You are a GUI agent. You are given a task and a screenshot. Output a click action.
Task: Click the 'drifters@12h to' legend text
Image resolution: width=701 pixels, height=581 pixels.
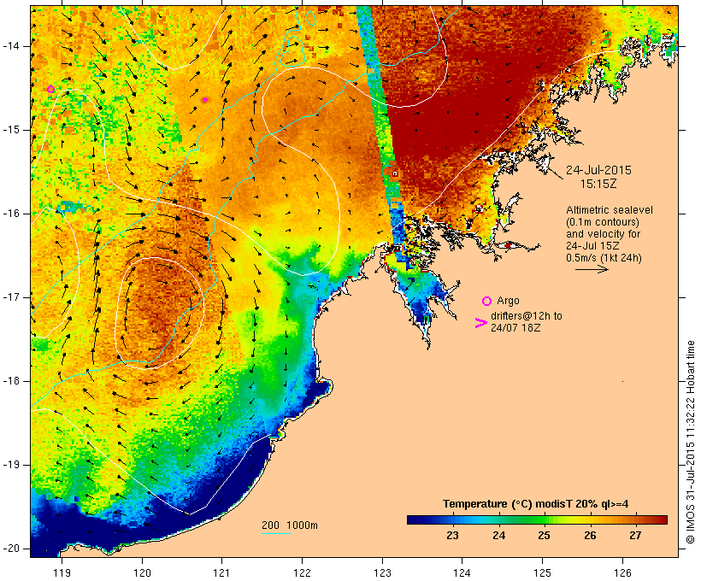[527, 316]
